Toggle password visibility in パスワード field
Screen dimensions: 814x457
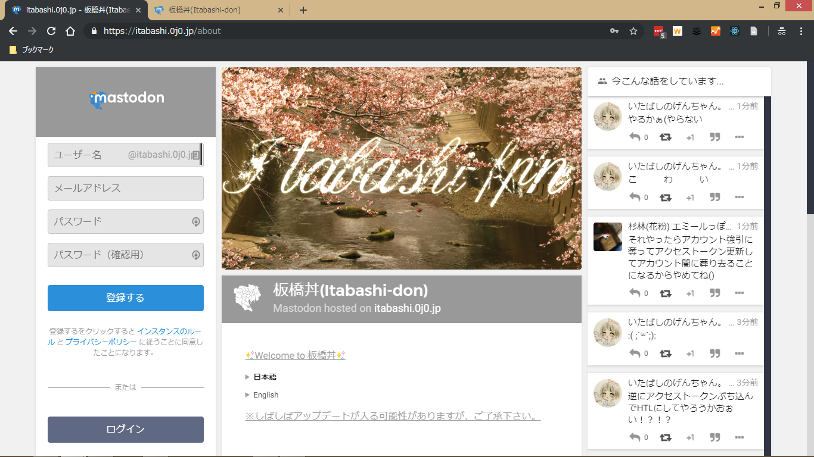click(x=195, y=222)
